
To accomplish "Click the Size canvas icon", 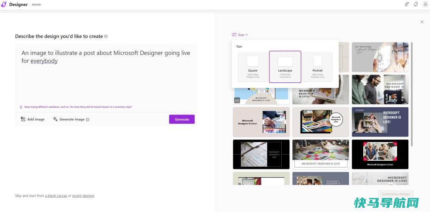I will pos(234,35).
